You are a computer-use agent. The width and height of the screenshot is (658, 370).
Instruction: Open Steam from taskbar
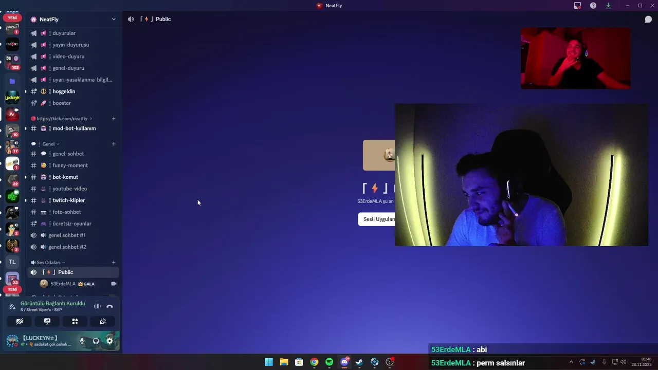pyautogui.click(x=359, y=362)
